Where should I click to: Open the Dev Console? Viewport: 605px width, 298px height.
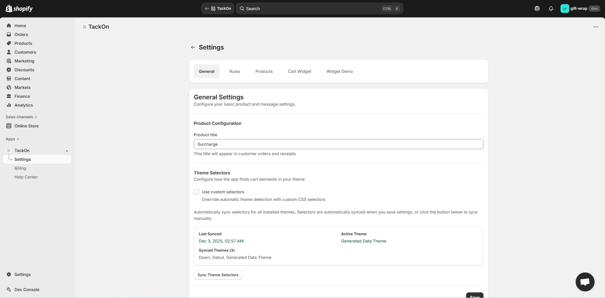[x=27, y=289]
